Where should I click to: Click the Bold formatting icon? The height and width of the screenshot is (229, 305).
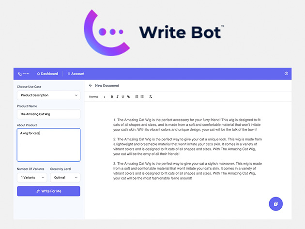112,97
